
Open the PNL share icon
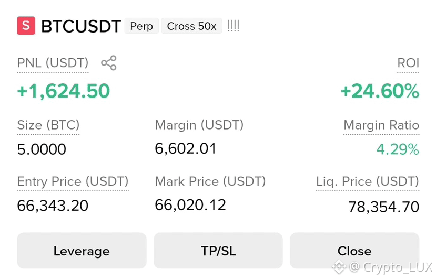pos(109,63)
